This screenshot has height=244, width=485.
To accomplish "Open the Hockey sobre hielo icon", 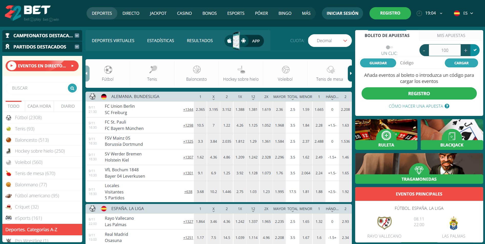I will (241, 69).
